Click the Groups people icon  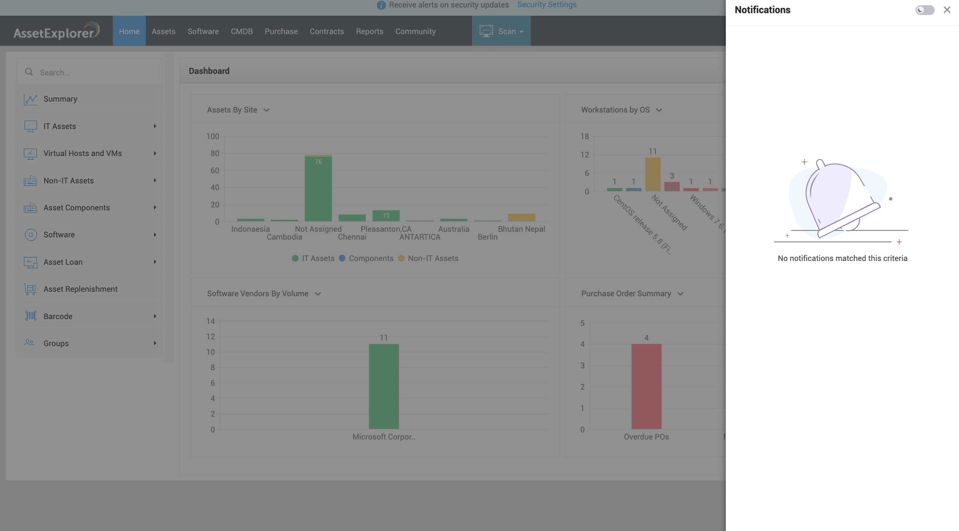click(29, 343)
